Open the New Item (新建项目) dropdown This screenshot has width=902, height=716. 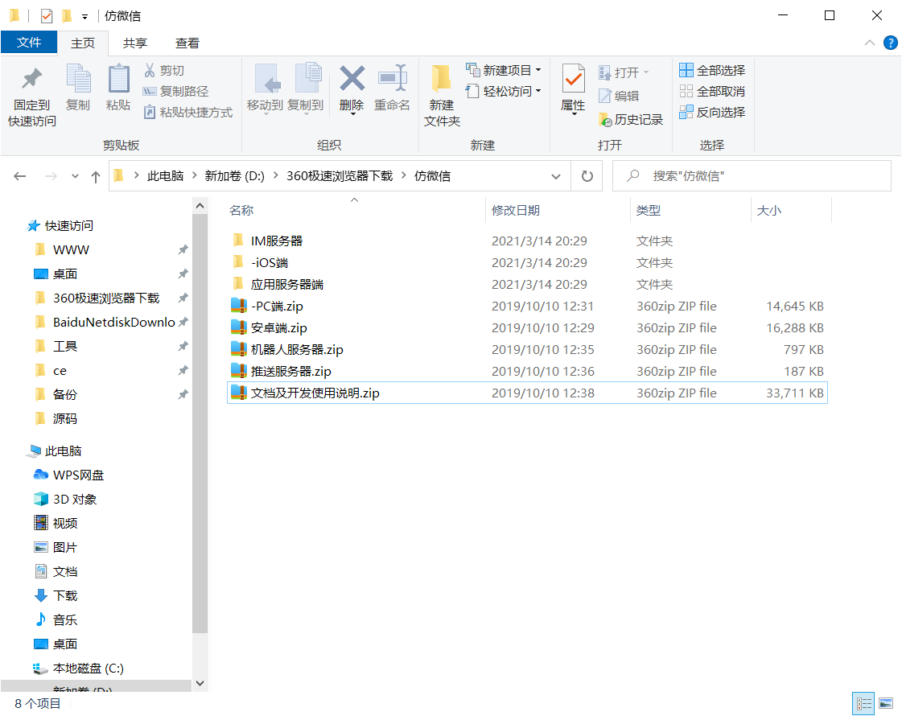[x=504, y=70]
